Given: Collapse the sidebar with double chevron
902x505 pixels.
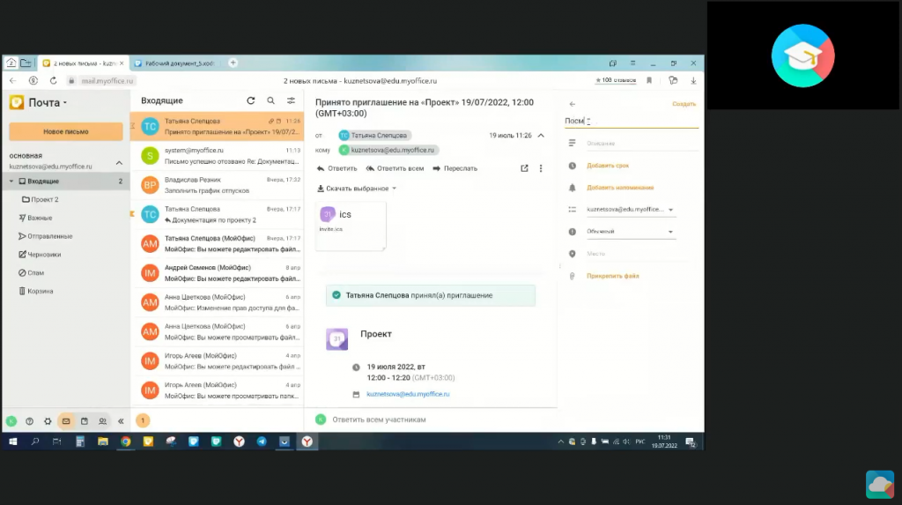Looking at the screenshot, I should click(121, 421).
